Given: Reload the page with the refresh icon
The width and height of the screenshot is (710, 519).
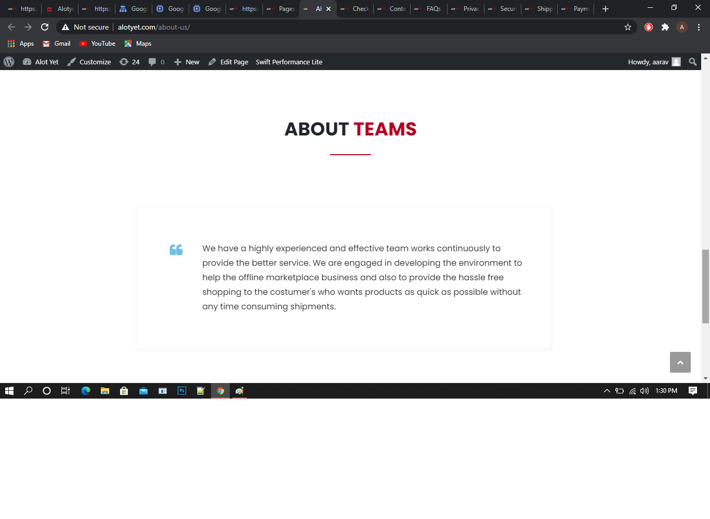Looking at the screenshot, I should 45,27.
